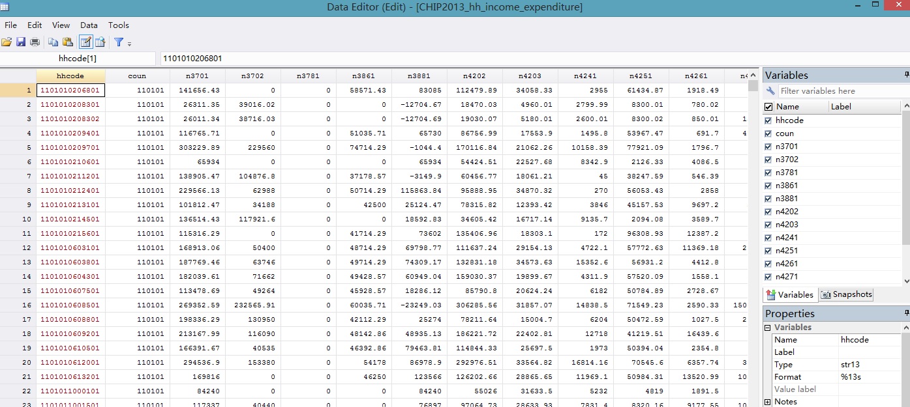
Task: Click the Paste clipboard icon
Action: (68, 42)
